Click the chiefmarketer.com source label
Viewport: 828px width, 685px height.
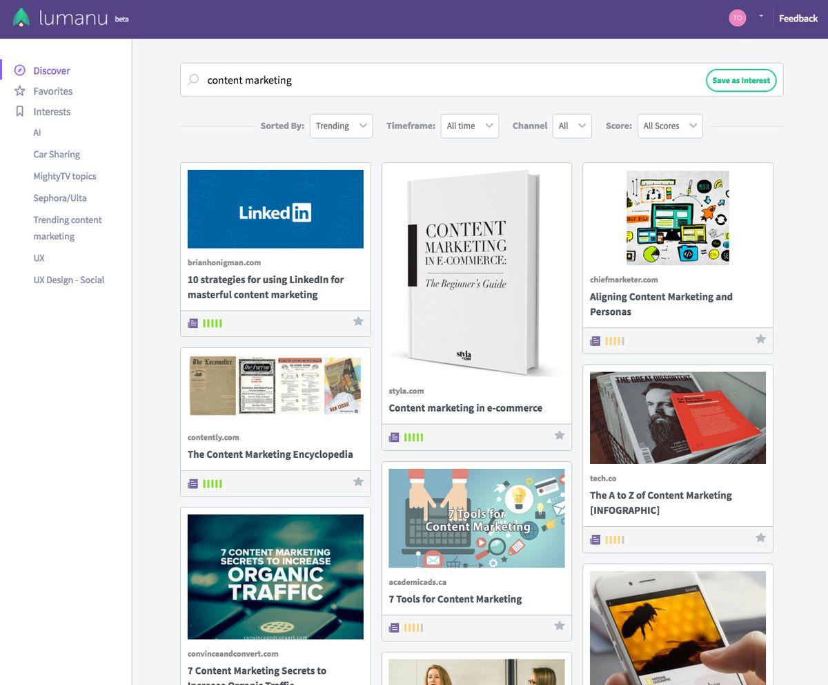pyautogui.click(x=624, y=280)
